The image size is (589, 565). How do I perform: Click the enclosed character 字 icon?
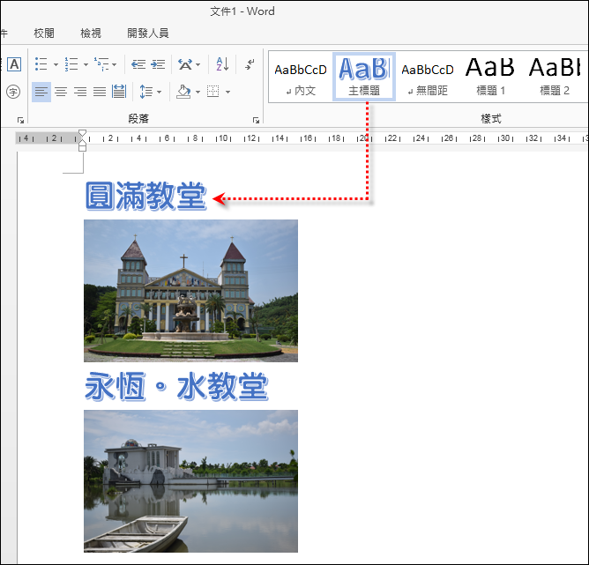[x=13, y=92]
